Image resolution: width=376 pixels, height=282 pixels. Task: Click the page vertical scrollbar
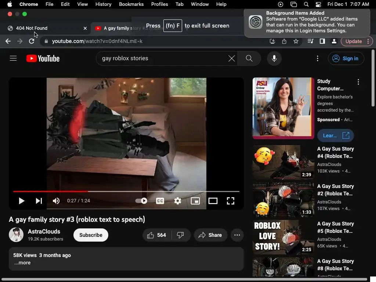point(373,78)
